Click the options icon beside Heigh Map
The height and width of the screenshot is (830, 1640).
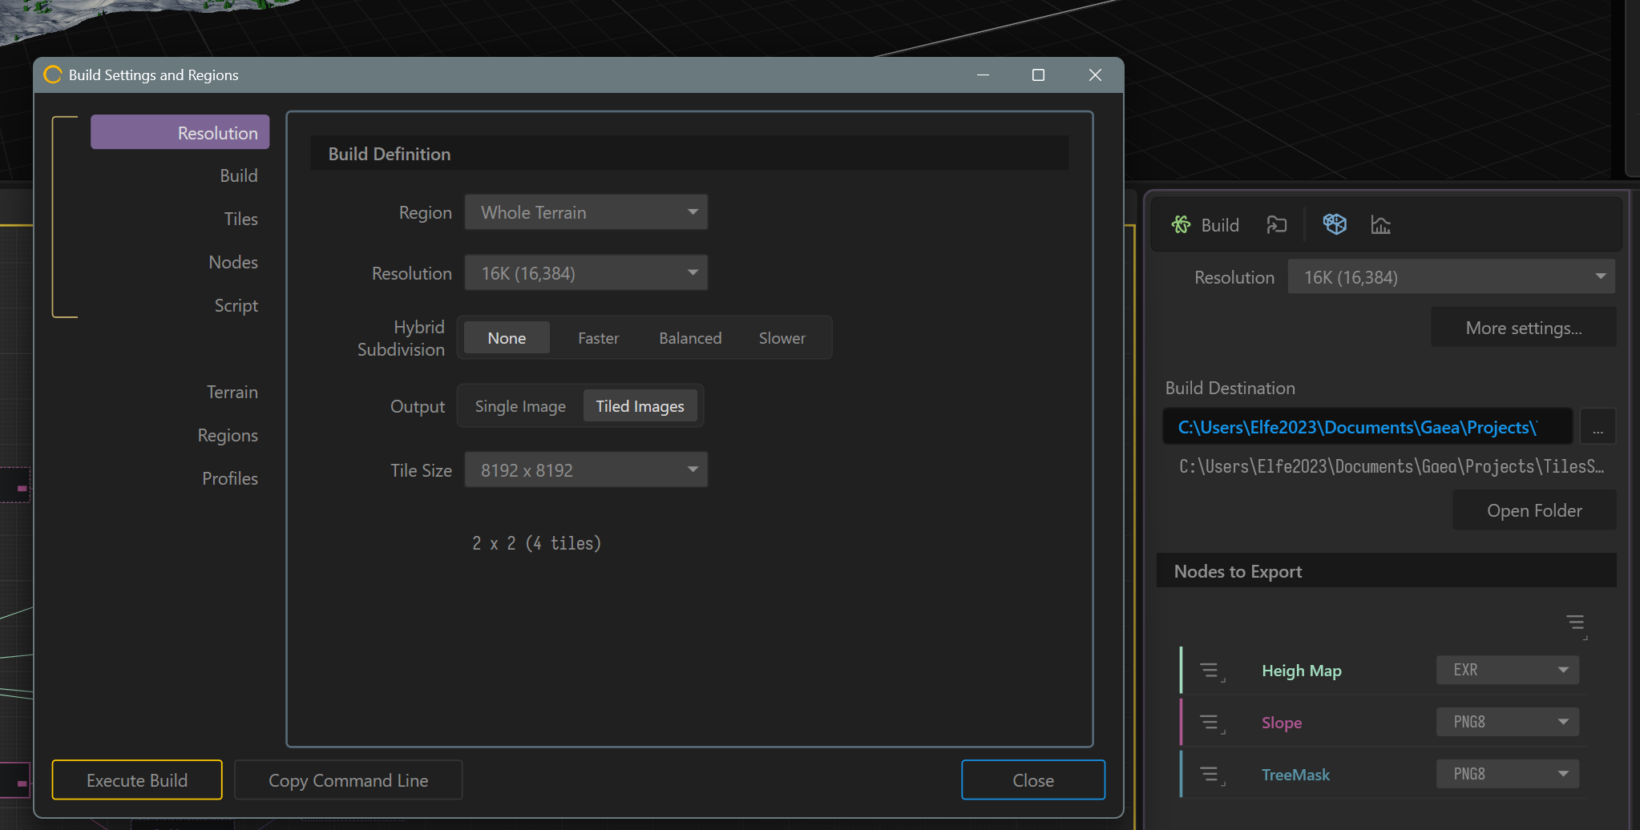(x=1211, y=671)
